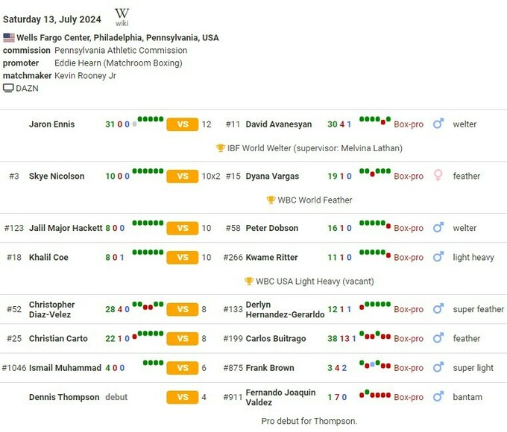The width and height of the screenshot is (507, 432).
Task: Open Fernando Joaquin Valdez profile
Action: click(x=280, y=397)
